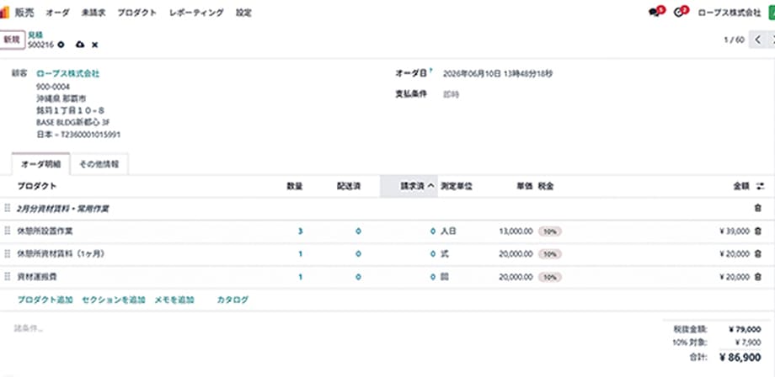Click quantity 3 of 休憩所設置作業
This screenshot has width=775, height=377.
pos(300,231)
